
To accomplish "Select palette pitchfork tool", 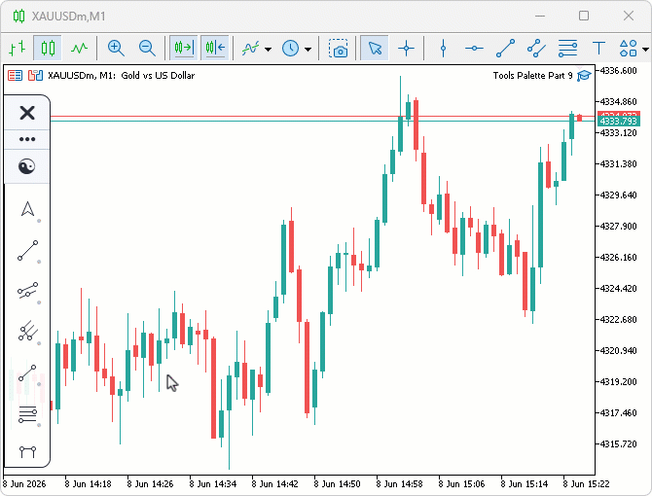I will [x=27, y=331].
